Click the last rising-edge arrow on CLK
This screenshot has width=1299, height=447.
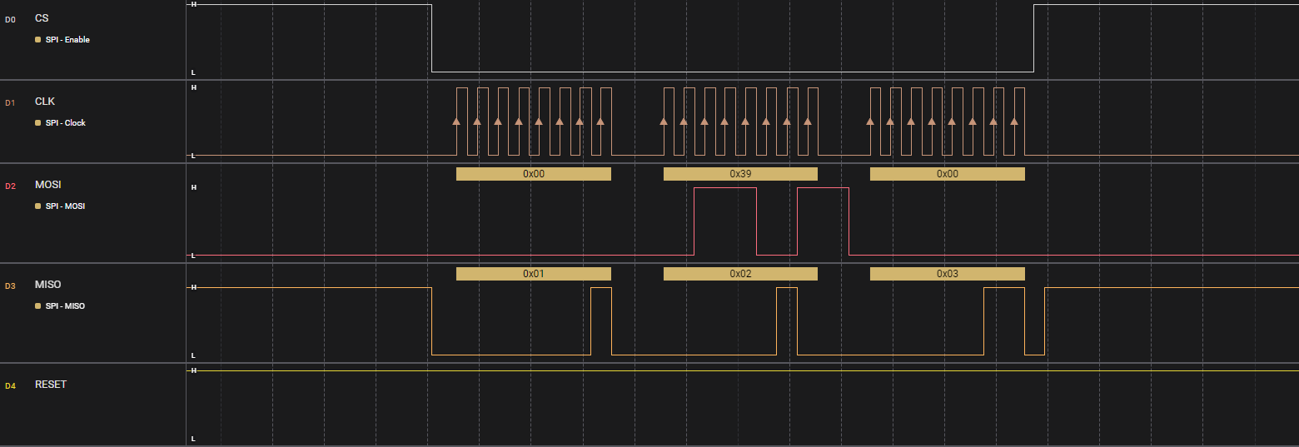[x=1013, y=122]
